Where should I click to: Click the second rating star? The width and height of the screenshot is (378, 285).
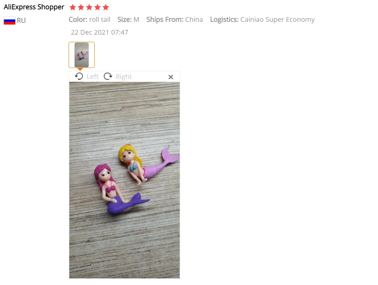coord(81,7)
